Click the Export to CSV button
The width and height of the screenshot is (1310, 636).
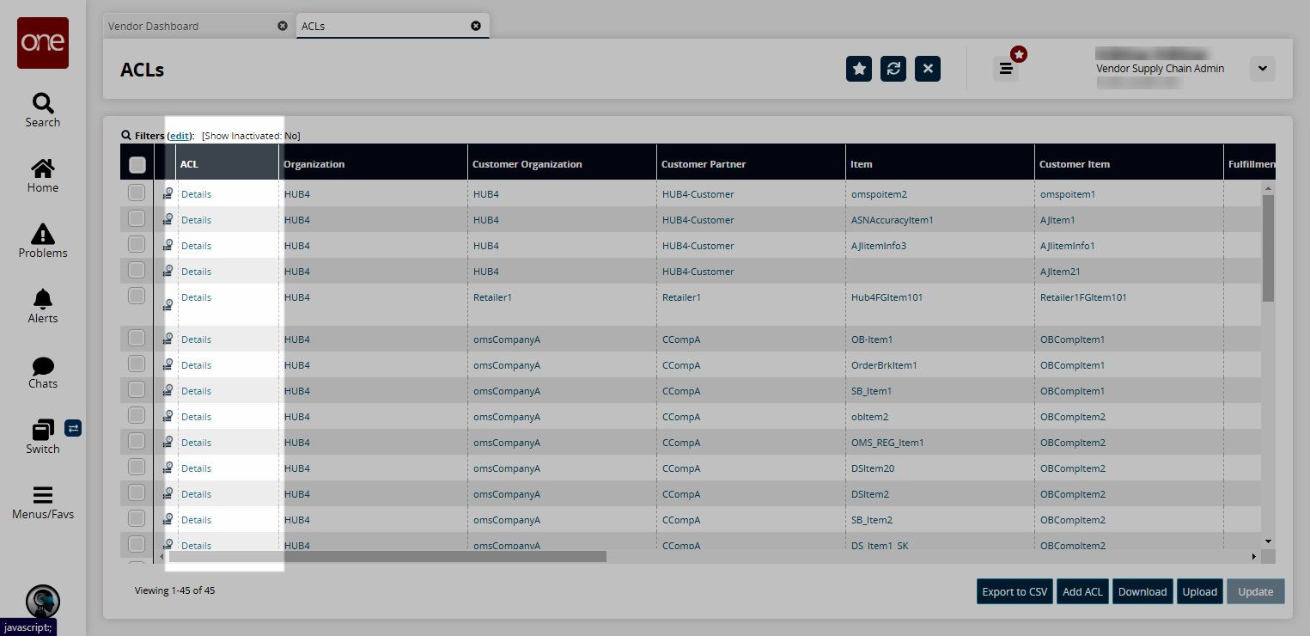click(x=1014, y=591)
